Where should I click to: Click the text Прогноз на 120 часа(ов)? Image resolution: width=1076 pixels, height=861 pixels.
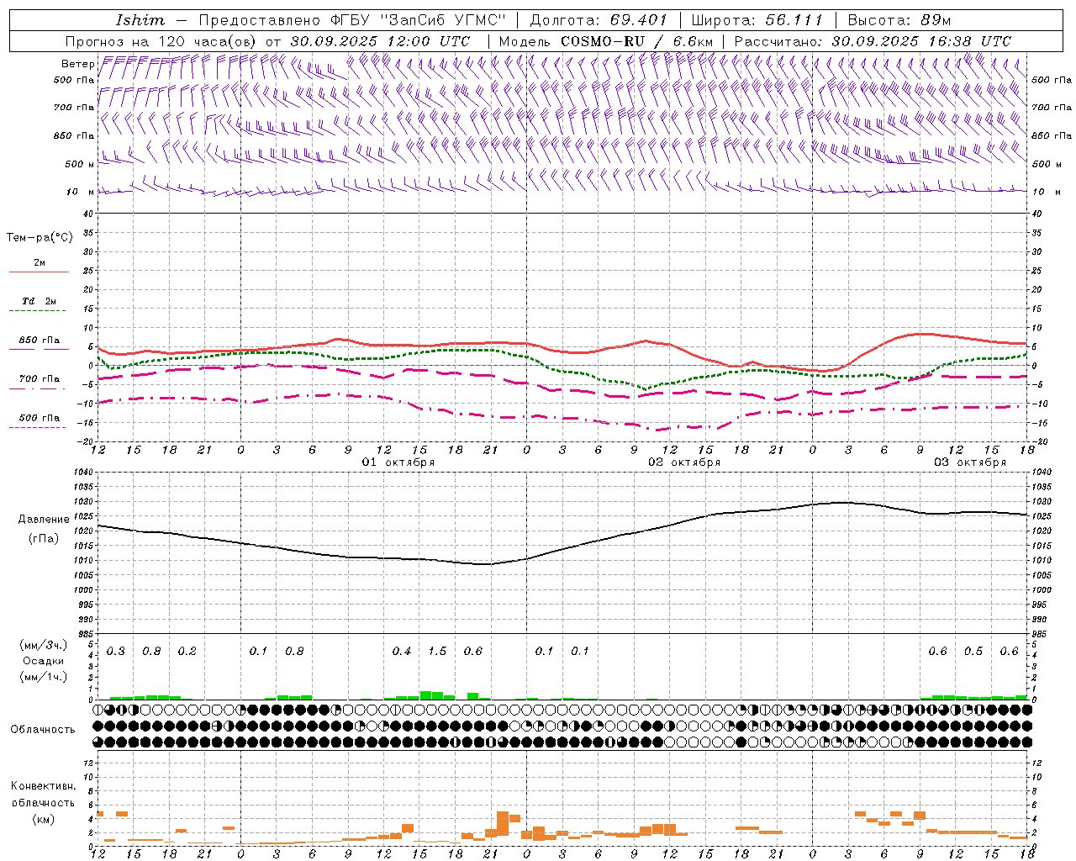tap(162, 41)
